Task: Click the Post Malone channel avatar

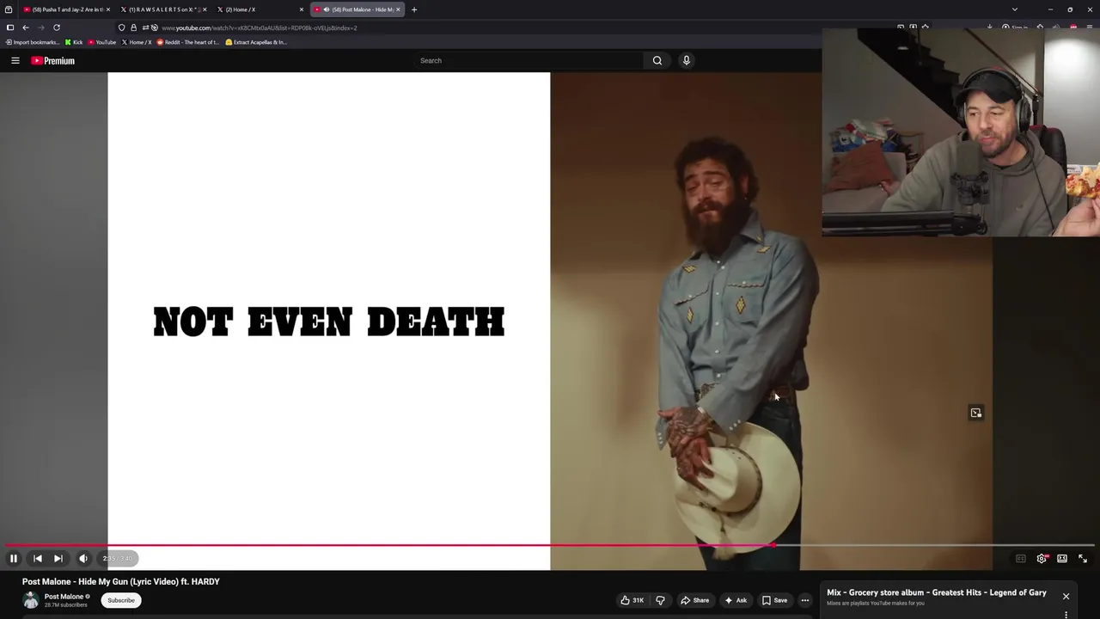Action: click(31, 600)
